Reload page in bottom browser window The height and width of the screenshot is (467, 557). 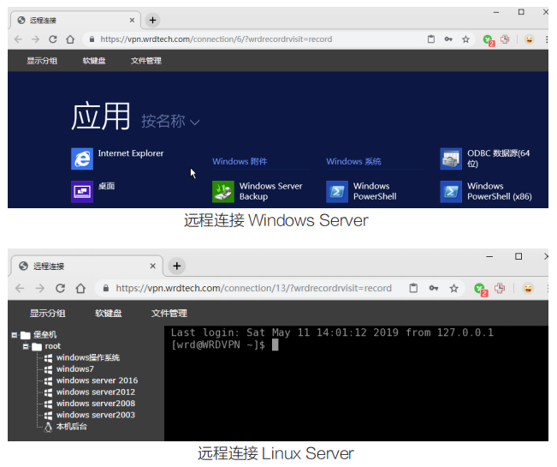click(x=61, y=288)
